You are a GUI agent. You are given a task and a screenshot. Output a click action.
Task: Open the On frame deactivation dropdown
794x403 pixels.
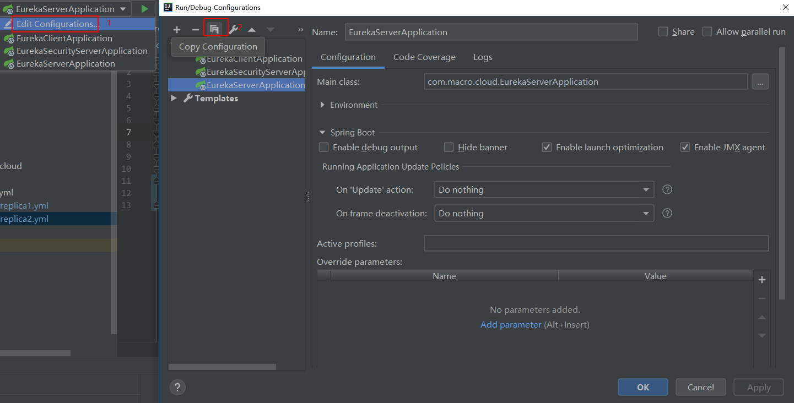pyautogui.click(x=544, y=213)
